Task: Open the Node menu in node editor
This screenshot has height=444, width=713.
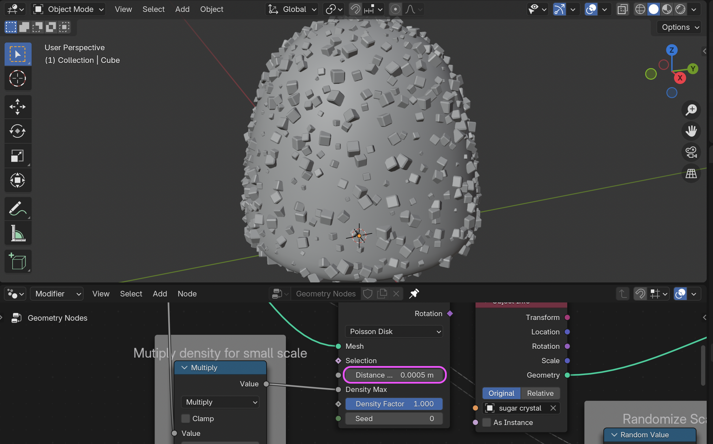Action: pos(187,294)
